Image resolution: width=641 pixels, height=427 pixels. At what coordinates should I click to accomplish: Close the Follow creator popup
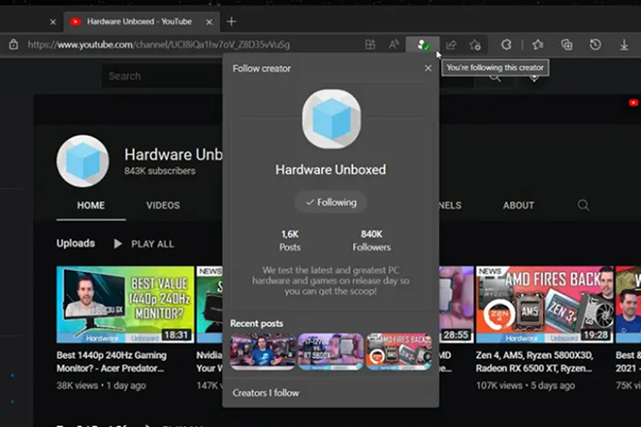click(x=428, y=68)
